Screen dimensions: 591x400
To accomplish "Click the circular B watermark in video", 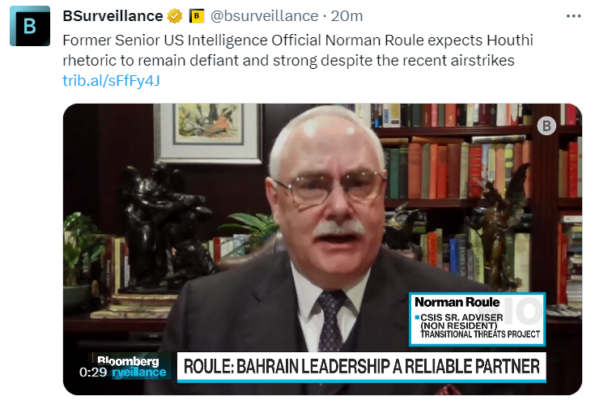I will [x=546, y=126].
